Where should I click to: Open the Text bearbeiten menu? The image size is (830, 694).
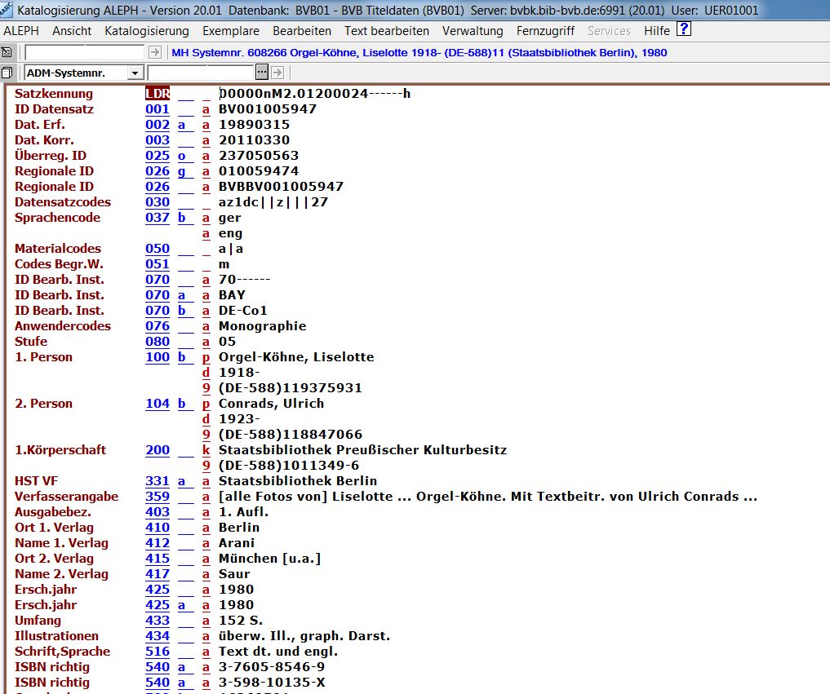click(387, 31)
